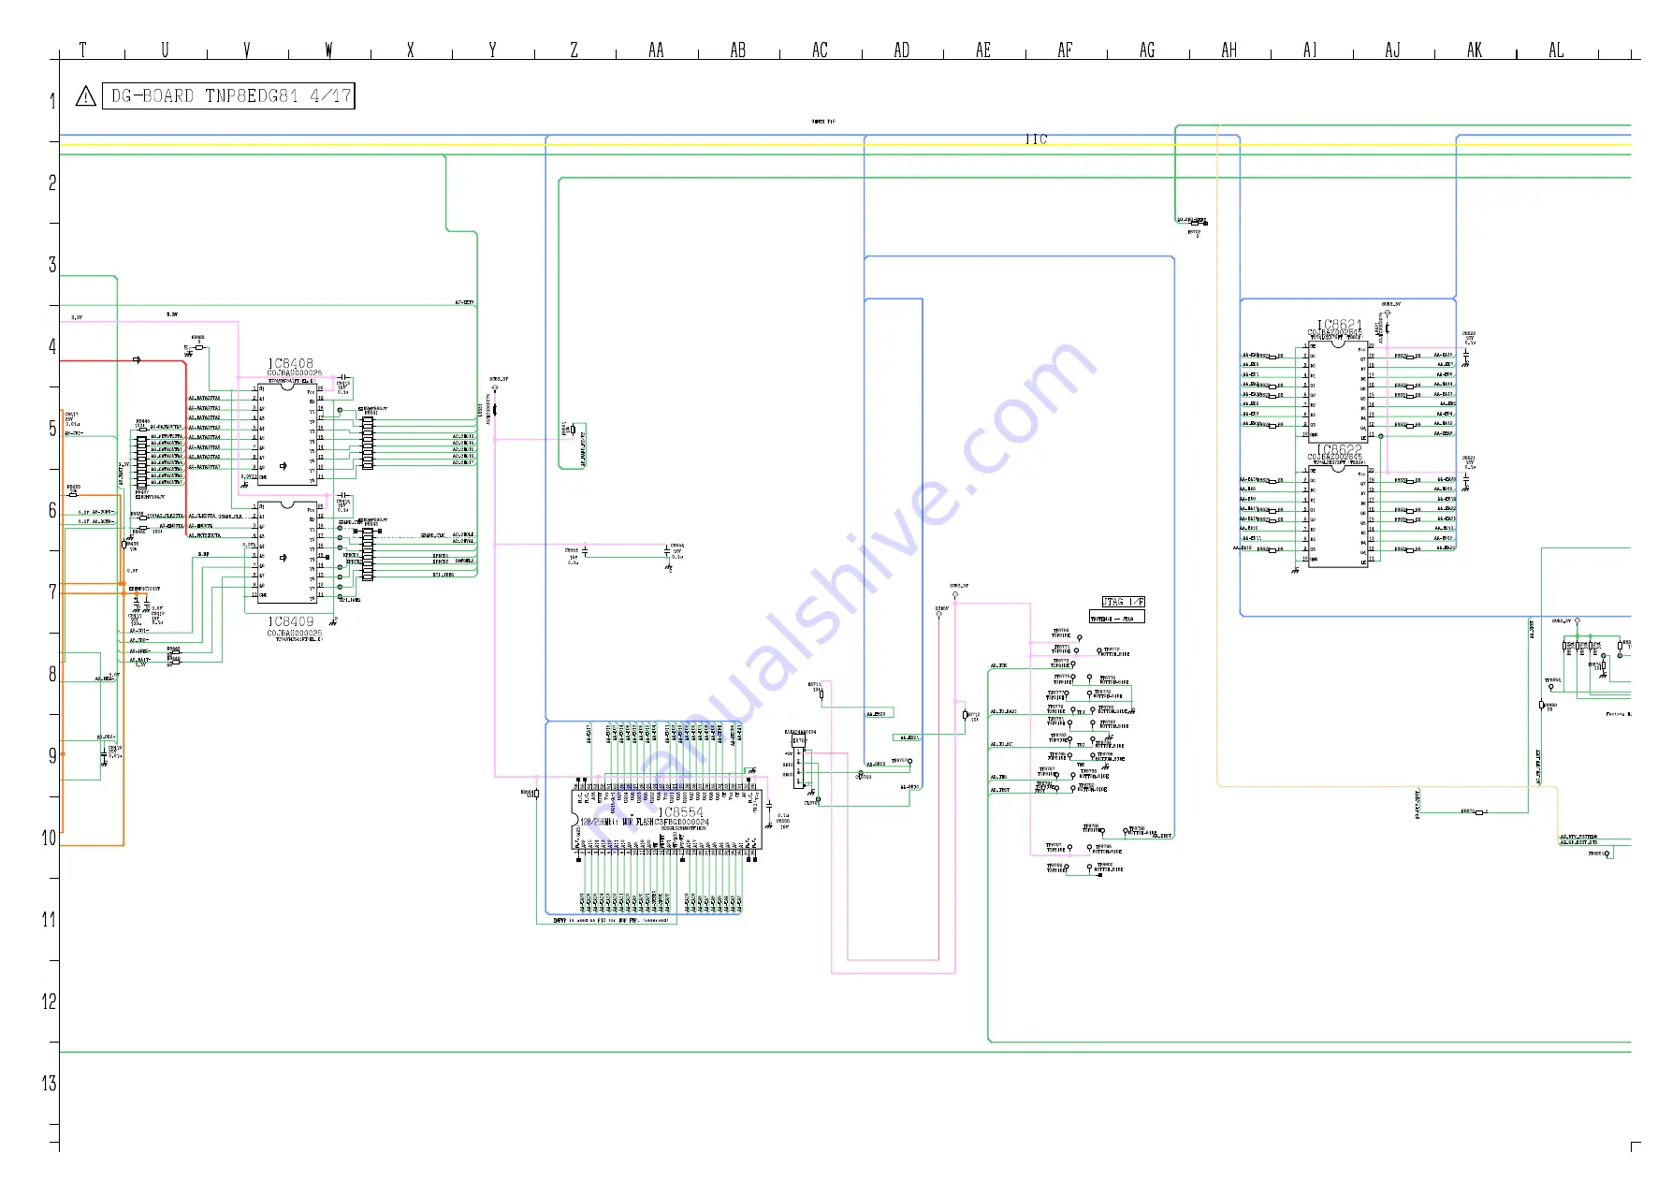Click the warning triangle symbol beside the board title
Image resolution: width=1672 pixels, height=1182 pixels.
pyautogui.click(x=85, y=95)
